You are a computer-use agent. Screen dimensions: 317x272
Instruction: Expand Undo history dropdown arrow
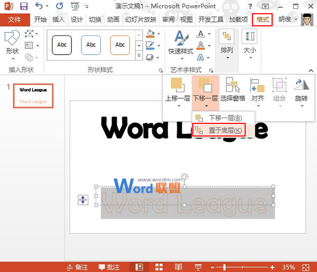click(47, 6)
